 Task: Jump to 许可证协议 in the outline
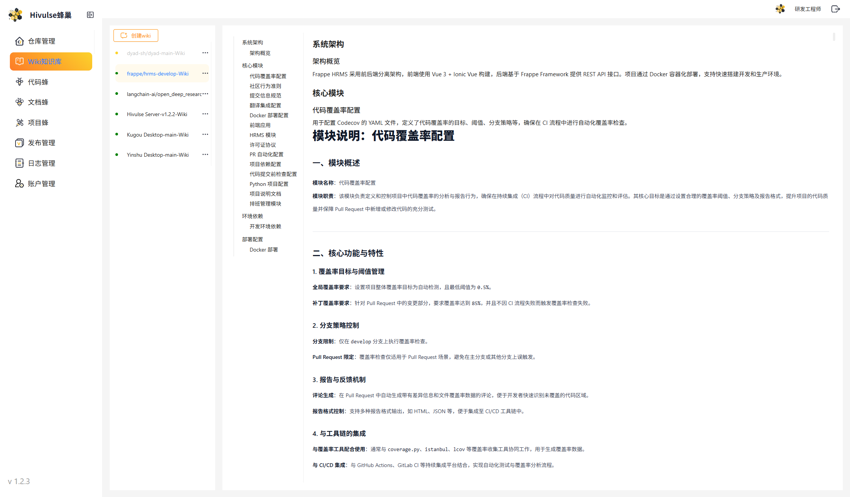click(263, 145)
